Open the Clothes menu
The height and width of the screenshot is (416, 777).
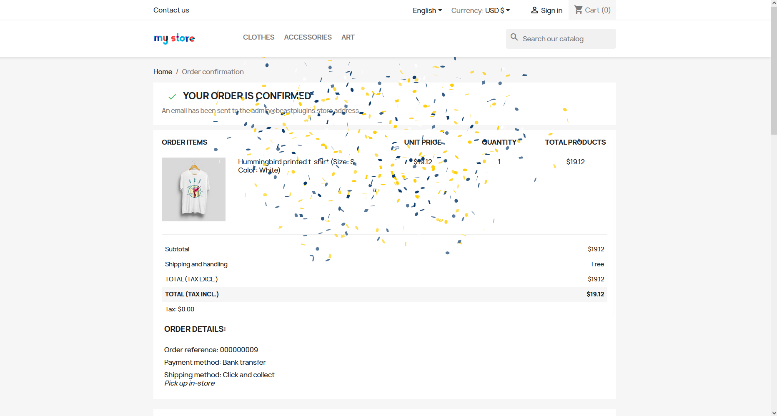[258, 37]
